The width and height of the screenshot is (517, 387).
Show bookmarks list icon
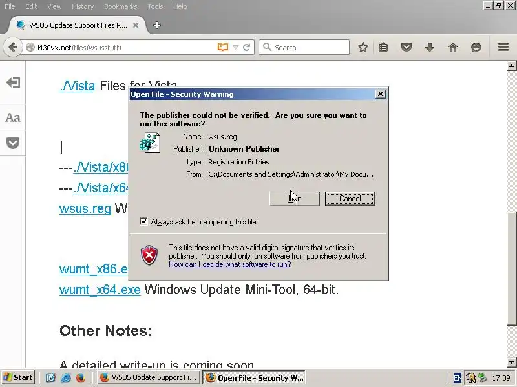[383, 47]
